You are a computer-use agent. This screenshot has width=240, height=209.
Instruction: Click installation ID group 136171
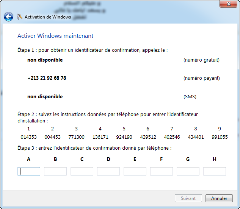coord(100,137)
